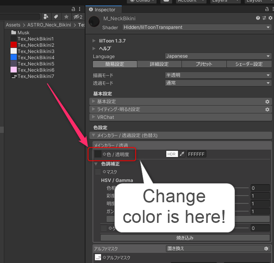Click the eyedropper next to HDR
This screenshot has height=263, width=274.
pos(182,154)
